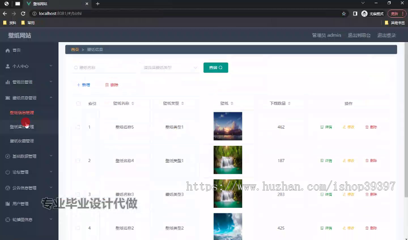Click the globe icon beside 轮播图信息
Screen dimensions: 408x240
click(x=8, y=220)
